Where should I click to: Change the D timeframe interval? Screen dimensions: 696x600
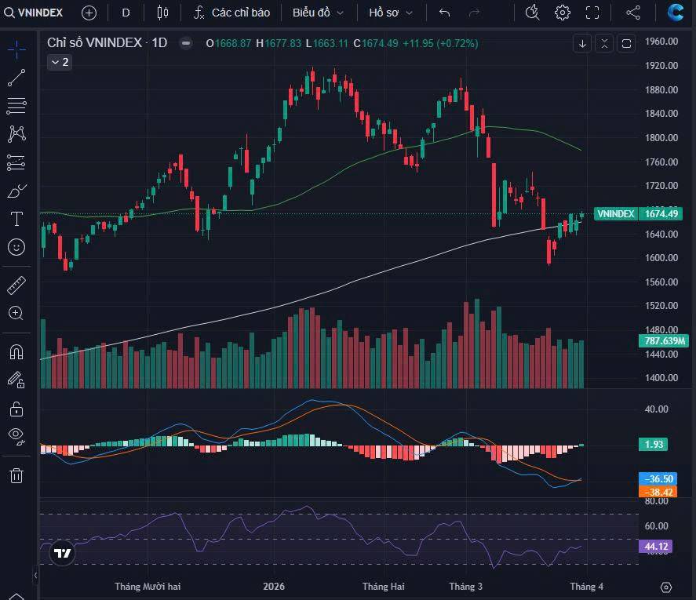click(x=126, y=13)
